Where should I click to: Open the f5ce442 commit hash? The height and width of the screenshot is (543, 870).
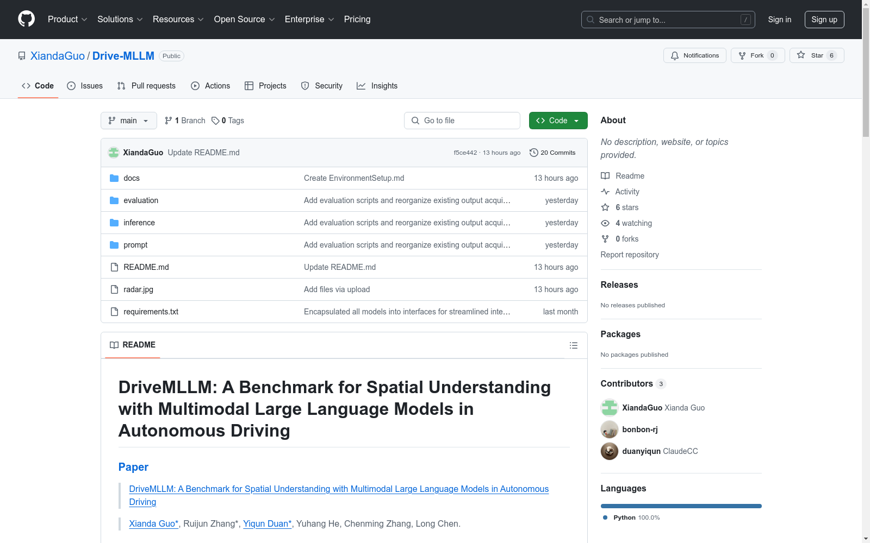(x=465, y=153)
